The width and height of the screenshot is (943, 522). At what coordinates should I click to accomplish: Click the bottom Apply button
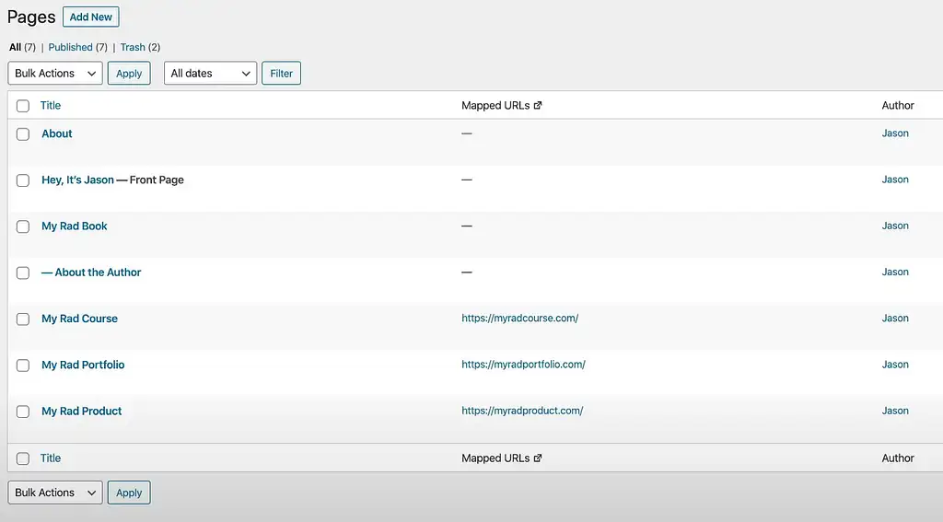coord(129,493)
